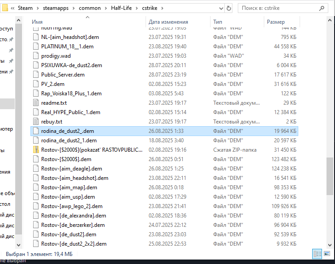Select the text document icon of readme.txt
Screen dimensions: 335x264
pos(36,103)
